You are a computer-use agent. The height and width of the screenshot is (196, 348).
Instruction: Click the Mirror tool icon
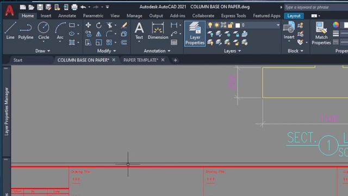(99, 34)
